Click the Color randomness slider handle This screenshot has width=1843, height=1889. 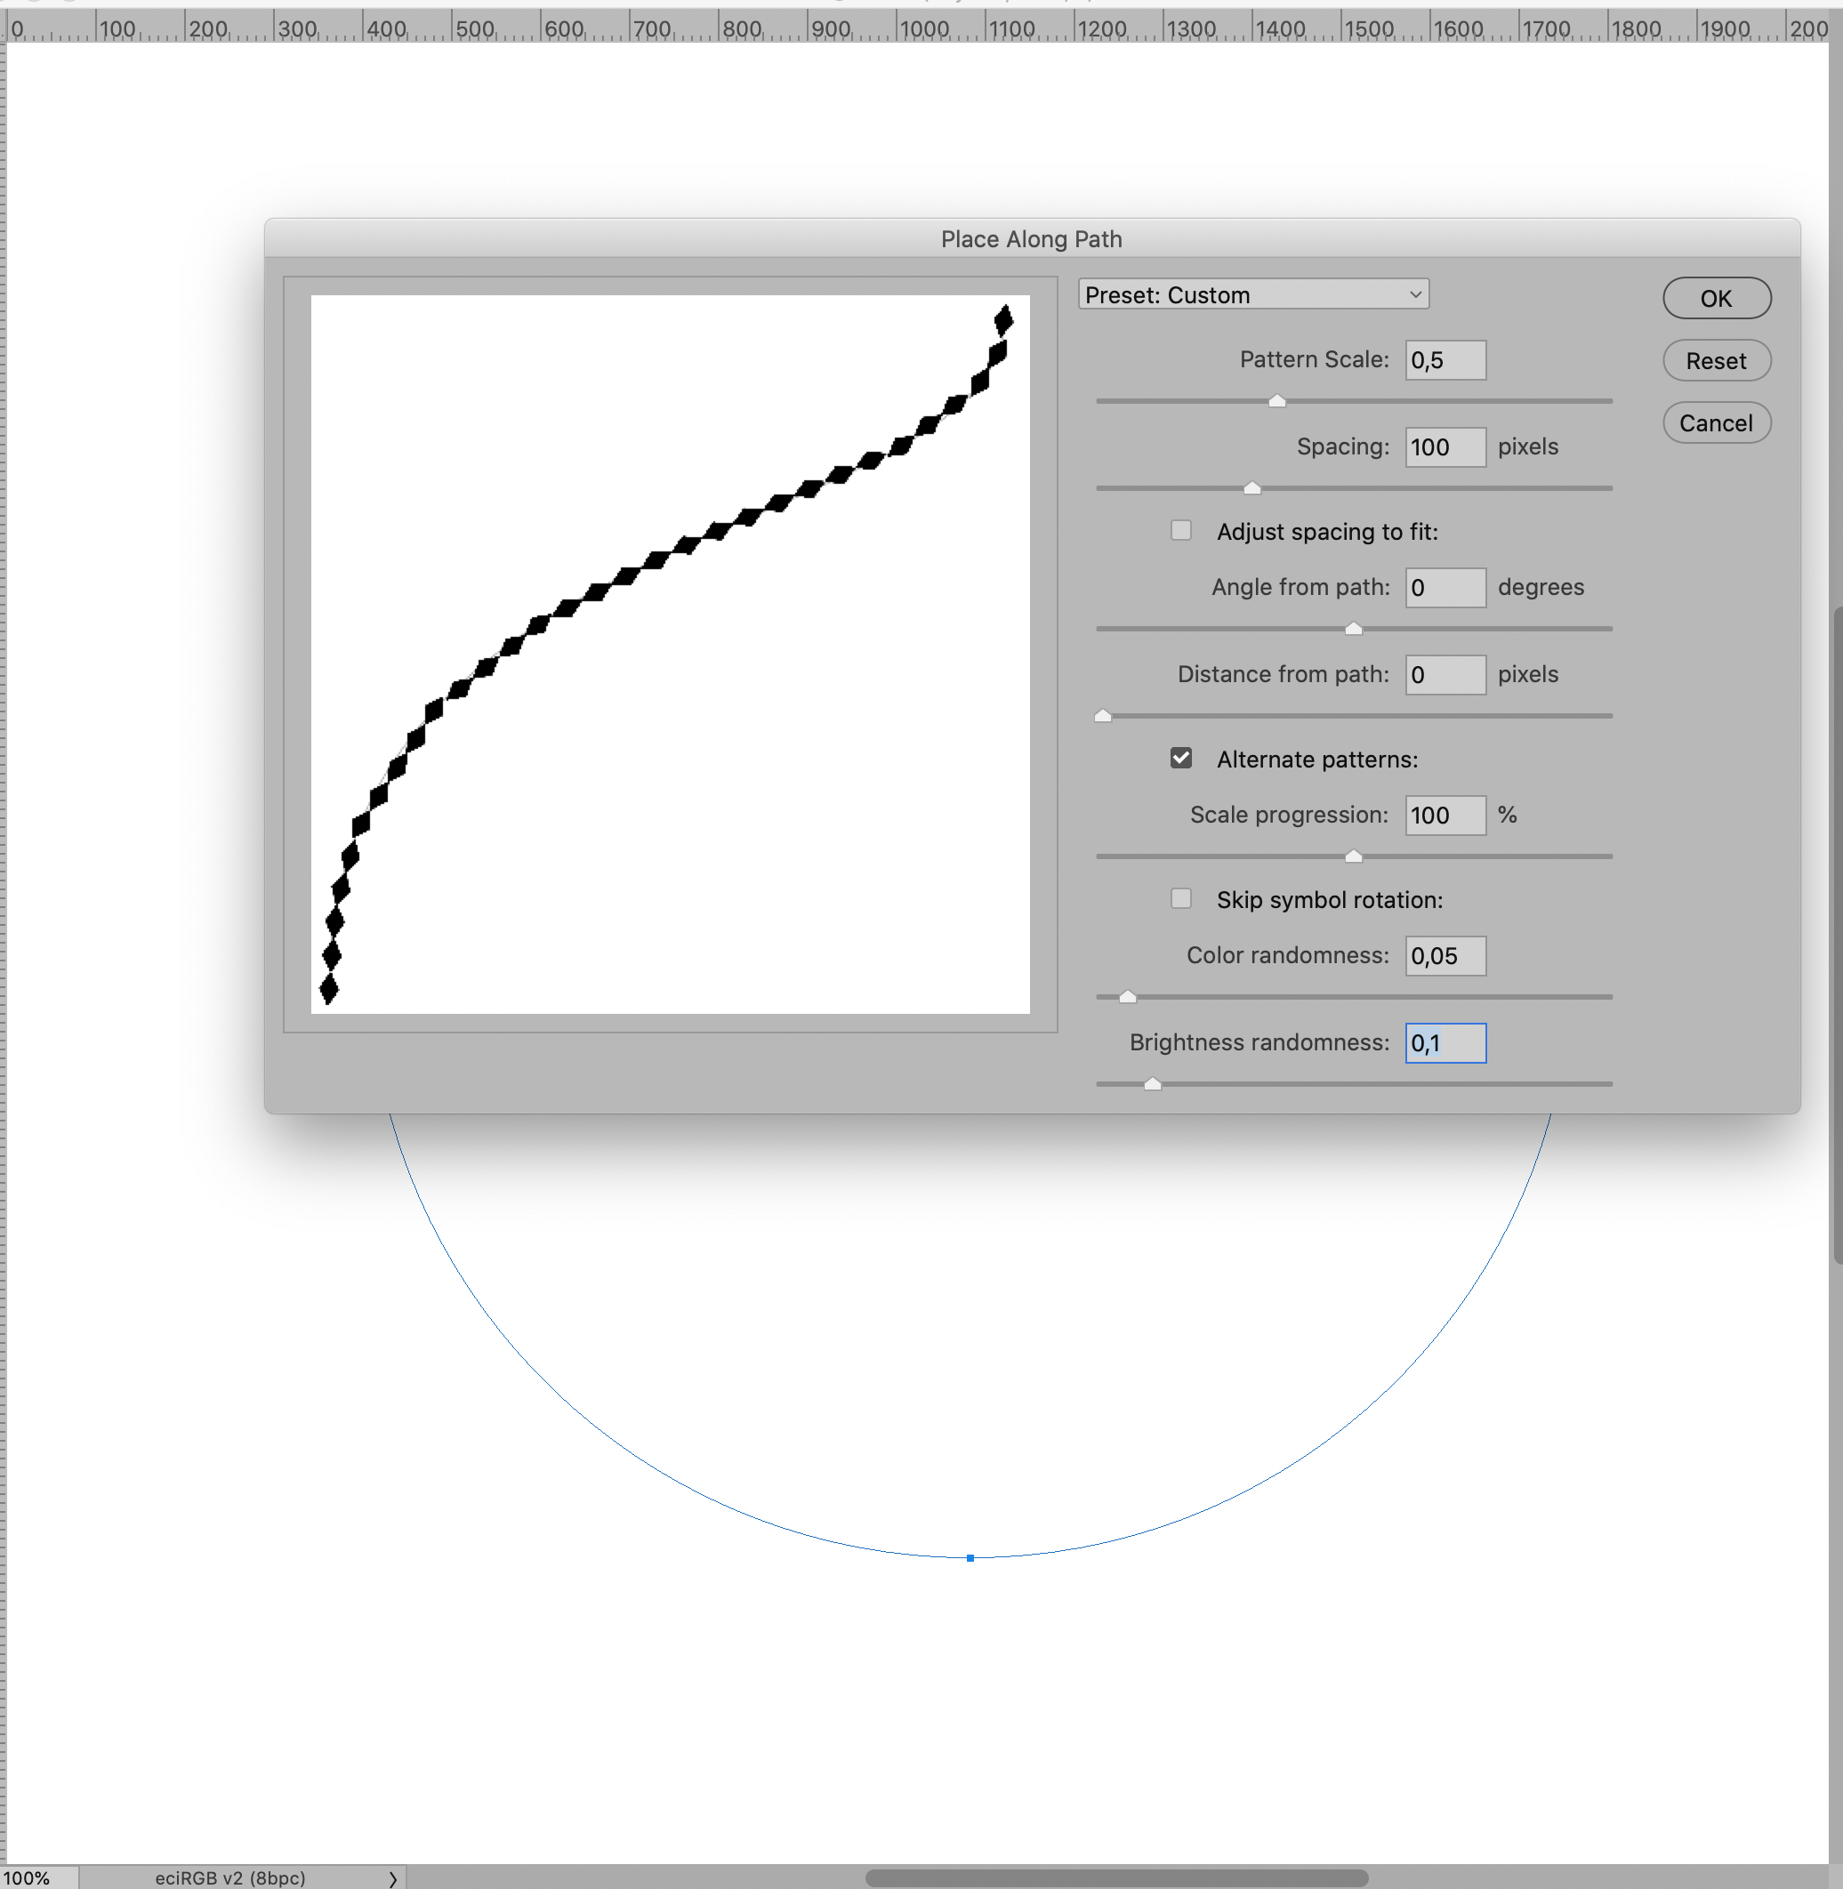[x=1127, y=996]
